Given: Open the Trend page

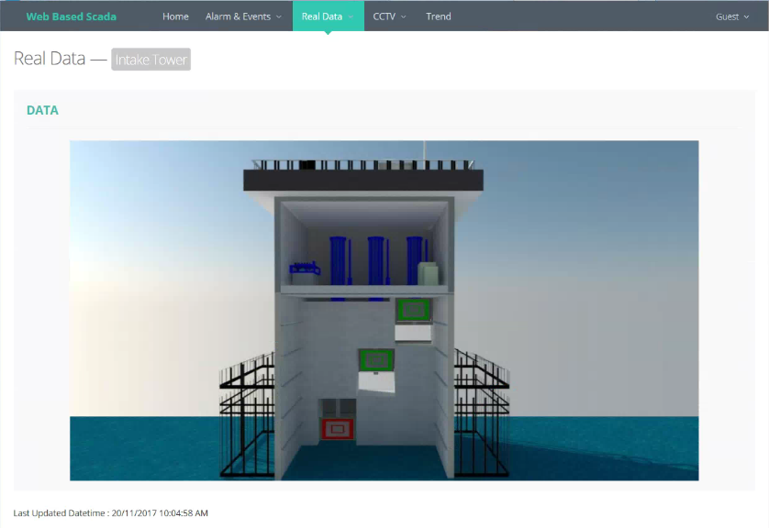Looking at the screenshot, I should click(439, 16).
